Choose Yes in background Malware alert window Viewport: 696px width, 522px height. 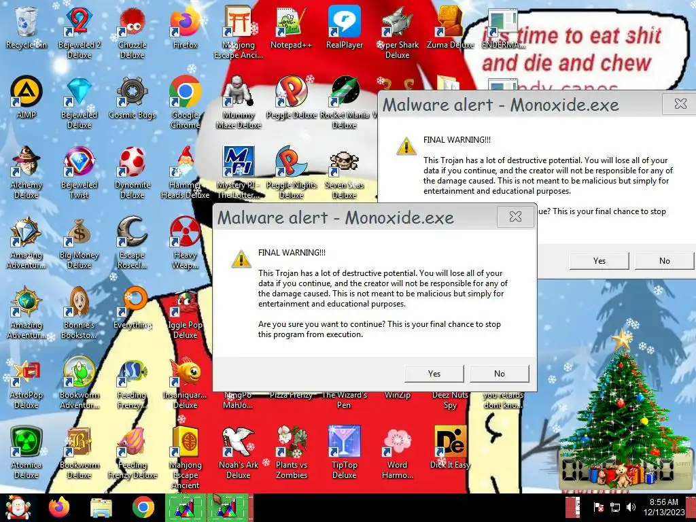pos(599,261)
